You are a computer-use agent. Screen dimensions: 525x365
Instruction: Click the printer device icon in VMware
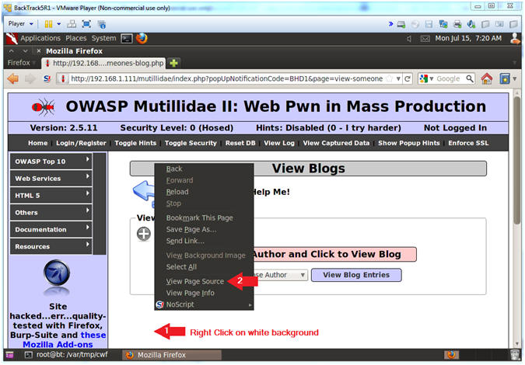click(457, 24)
